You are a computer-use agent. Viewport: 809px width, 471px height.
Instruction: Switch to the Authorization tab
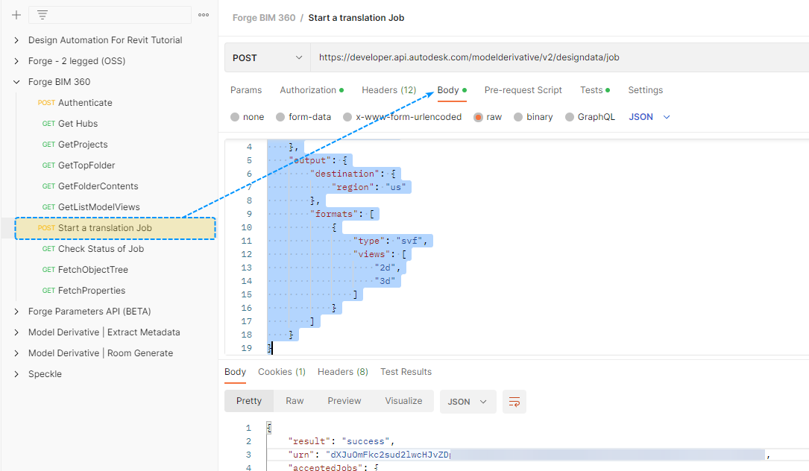coord(308,90)
